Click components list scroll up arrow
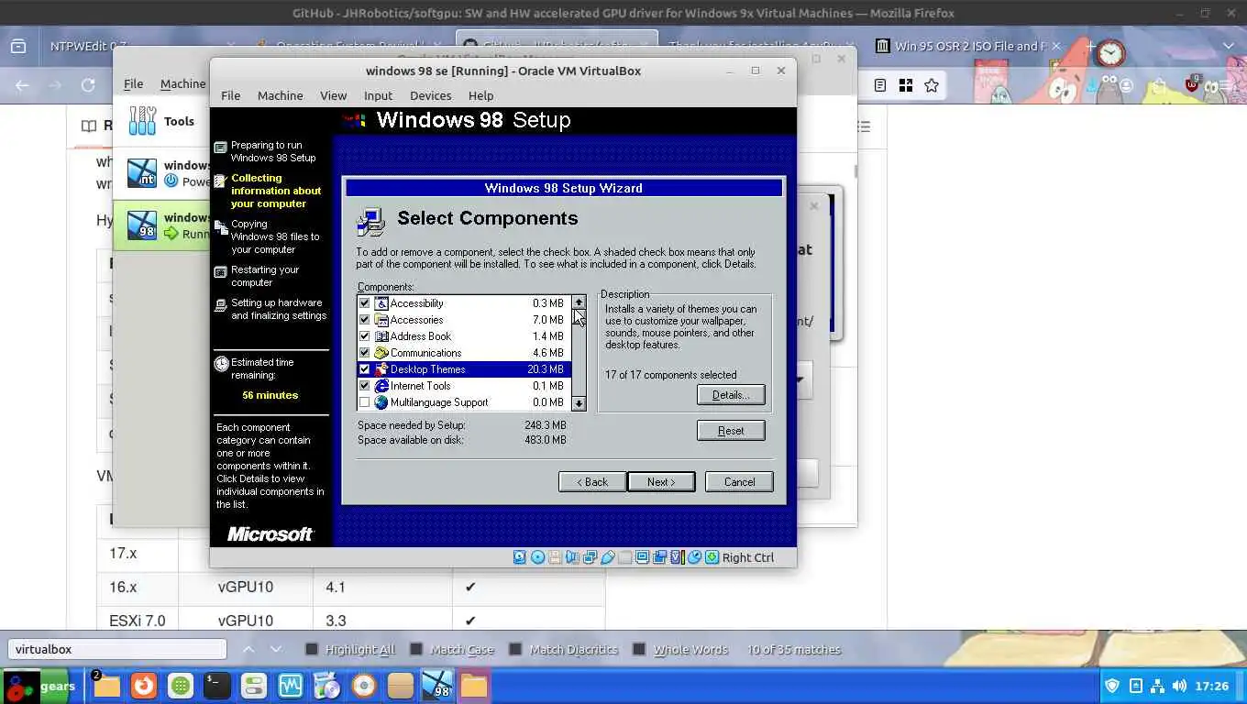Screen dimensions: 1247x704 coord(579,302)
